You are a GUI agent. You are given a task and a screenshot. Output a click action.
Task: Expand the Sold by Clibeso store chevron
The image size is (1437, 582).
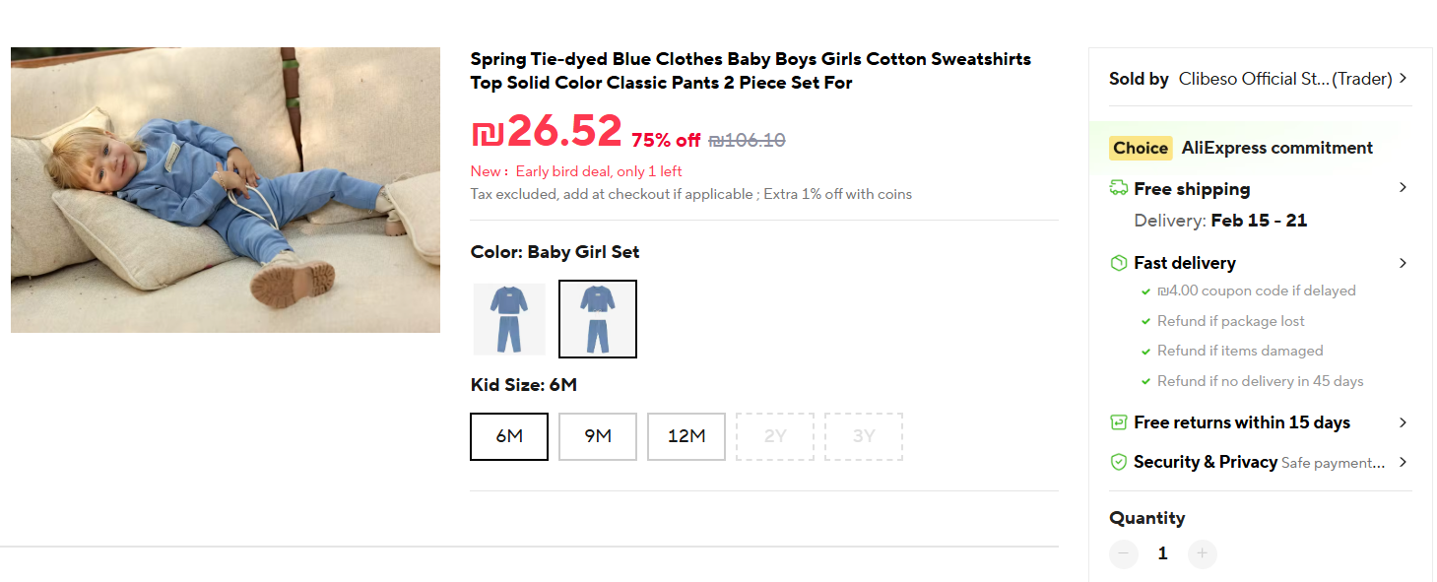1403,79
